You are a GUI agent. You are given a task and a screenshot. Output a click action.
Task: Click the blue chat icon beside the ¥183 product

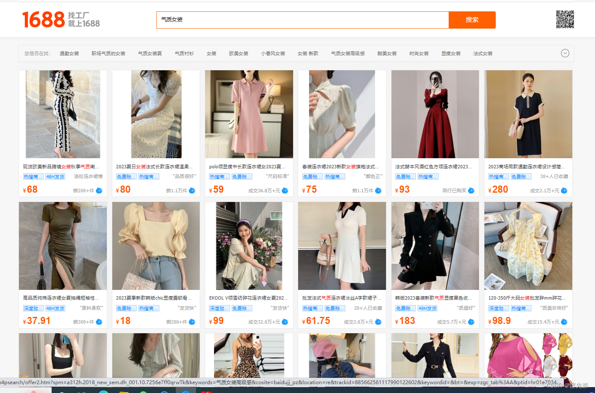[471, 322]
